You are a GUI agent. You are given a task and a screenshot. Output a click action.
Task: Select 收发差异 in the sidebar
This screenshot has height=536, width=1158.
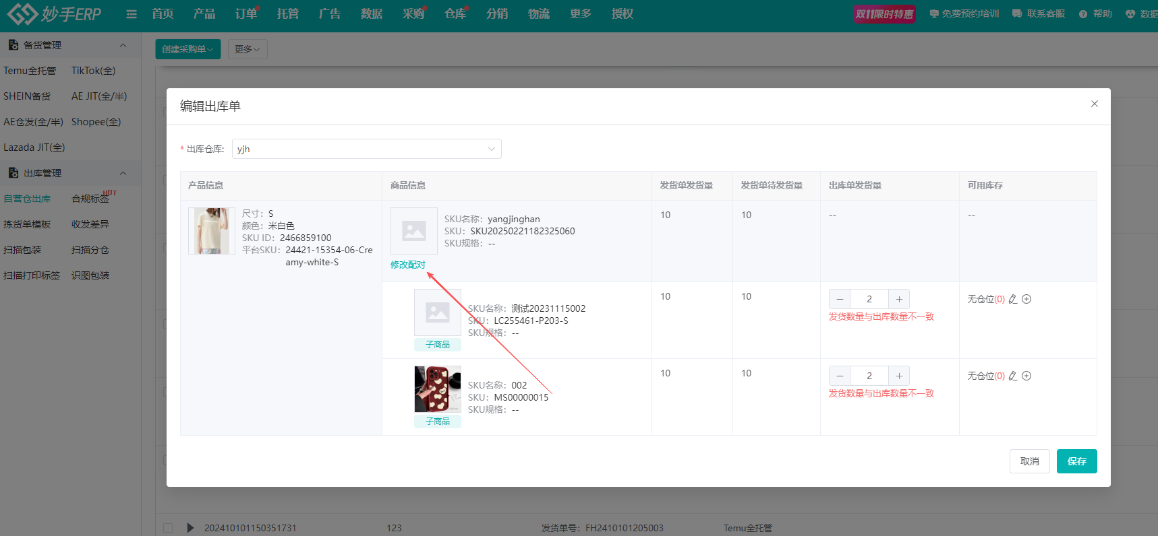click(x=90, y=224)
